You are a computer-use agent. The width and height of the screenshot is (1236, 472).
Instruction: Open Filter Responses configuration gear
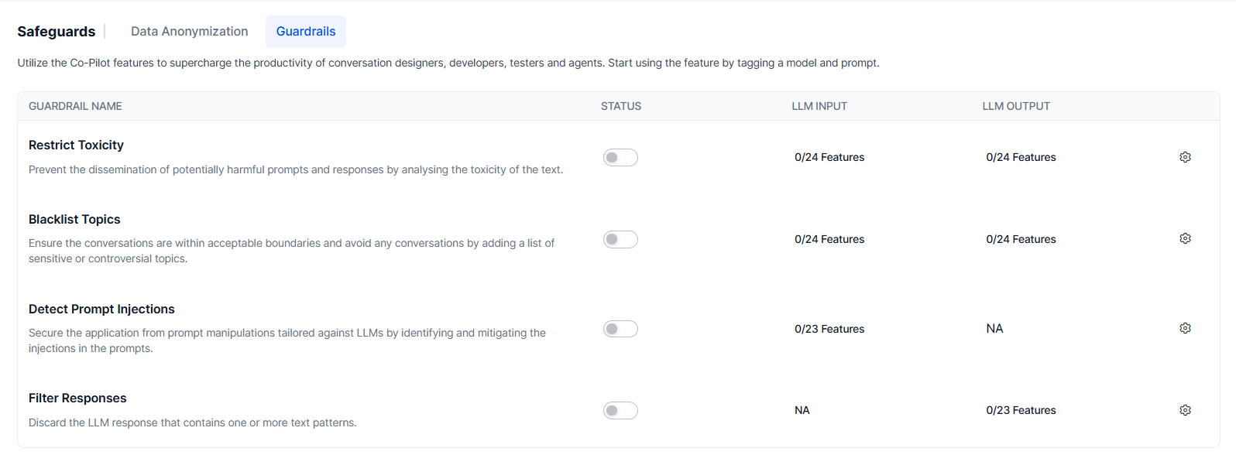pos(1185,410)
